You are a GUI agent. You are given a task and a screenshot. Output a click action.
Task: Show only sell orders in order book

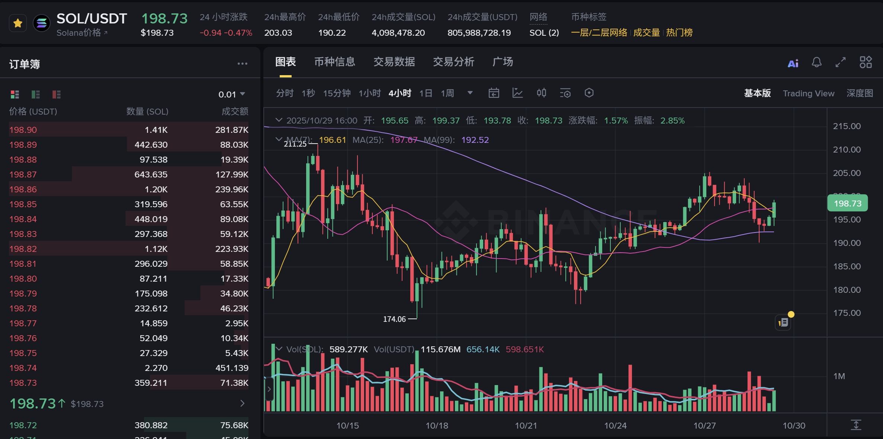(57, 94)
